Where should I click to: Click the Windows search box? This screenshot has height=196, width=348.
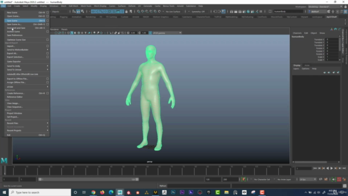coord(40,192)
